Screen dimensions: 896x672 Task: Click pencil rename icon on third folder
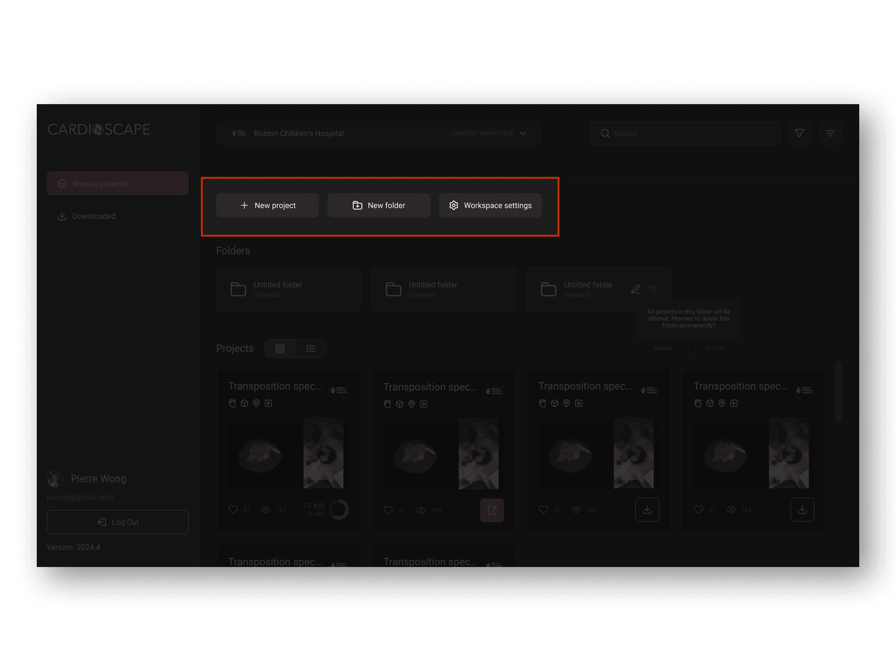click(x=635, y=289)
